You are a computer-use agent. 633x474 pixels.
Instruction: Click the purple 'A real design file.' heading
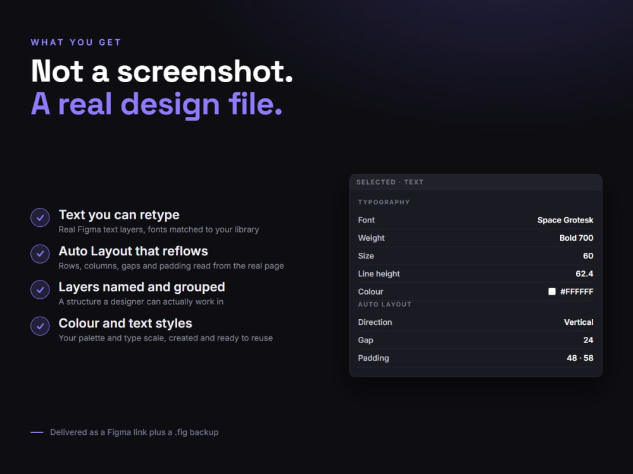pyautogui.click(x=156, y=104)
